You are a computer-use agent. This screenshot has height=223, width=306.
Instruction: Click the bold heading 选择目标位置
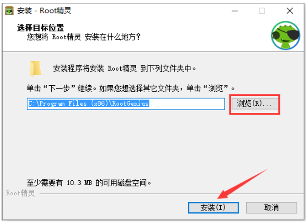pyautogui.click(x=40, y=28)
